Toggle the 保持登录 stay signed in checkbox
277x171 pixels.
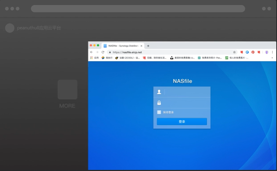click(159, 112)
